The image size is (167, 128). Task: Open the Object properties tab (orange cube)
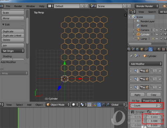142,49
